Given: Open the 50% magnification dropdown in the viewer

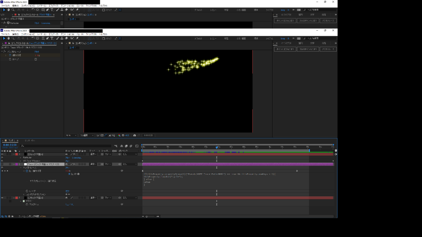Looking at the screenshot, I should click(x=71, y=135).
